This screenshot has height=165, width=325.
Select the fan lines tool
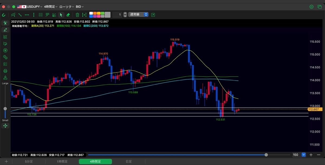coord(54,15)
